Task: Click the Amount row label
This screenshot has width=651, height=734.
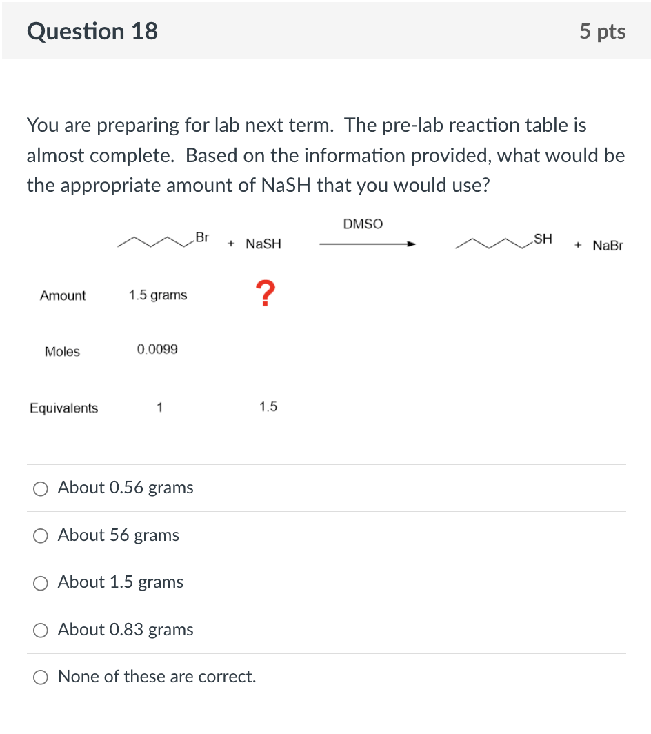Action: (x=63, y=296)
